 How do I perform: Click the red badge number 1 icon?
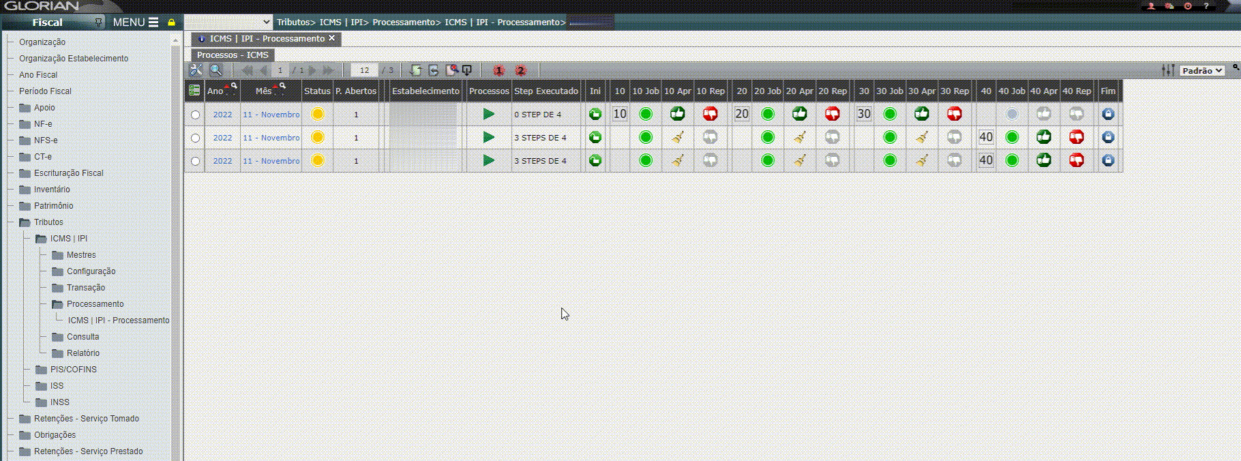tap(498, 70)
